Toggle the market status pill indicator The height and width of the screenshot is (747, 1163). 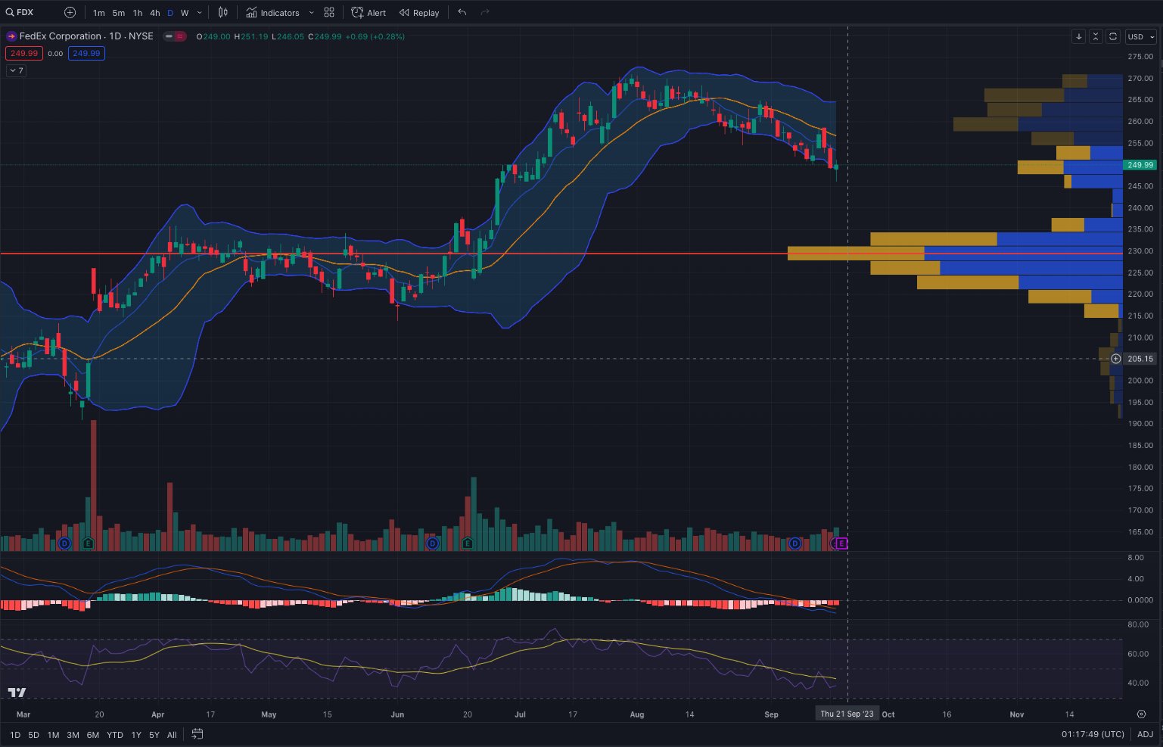click(x=176, y=36)
